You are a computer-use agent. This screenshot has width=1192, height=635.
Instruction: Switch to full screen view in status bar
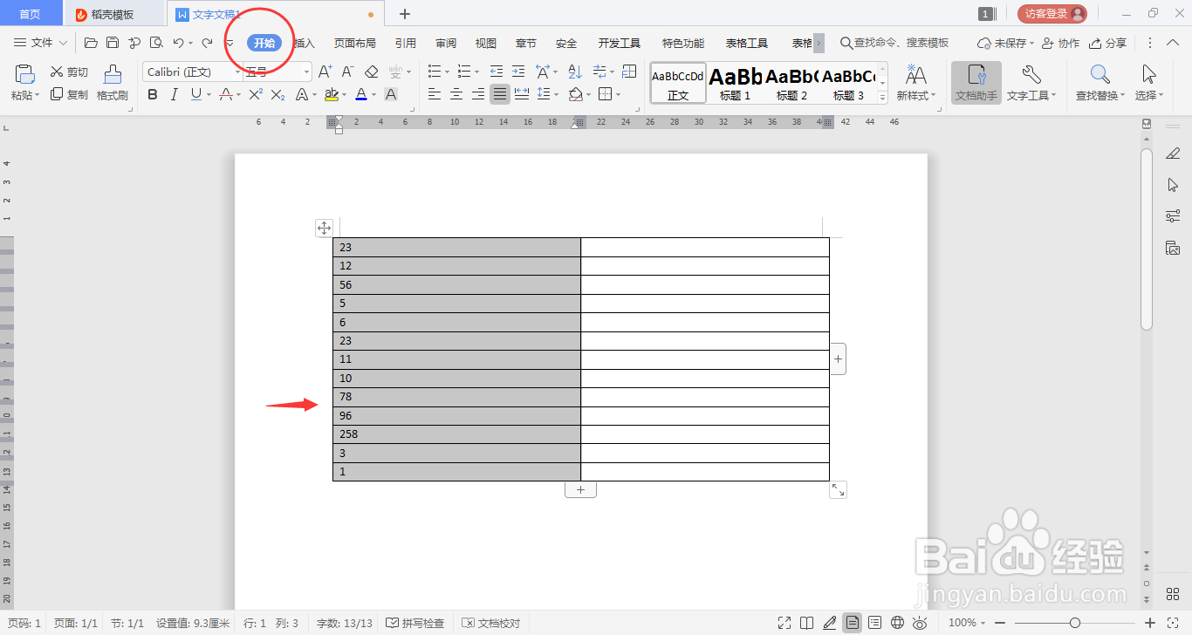pyautogui.click(x=784, y=623)
